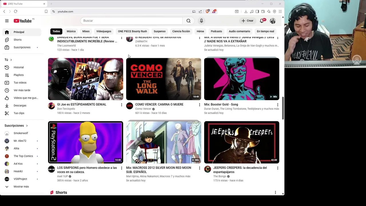The image size is (366, 206).
Task: Play the GI Joe video thumbnail
Action: 85,79
